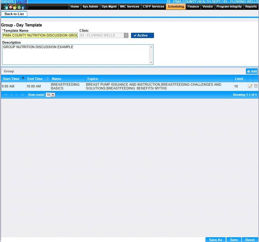Expand the Clinic dropdown
The height and width of the screenshot is (242, 259).
(x=126, y=35)
